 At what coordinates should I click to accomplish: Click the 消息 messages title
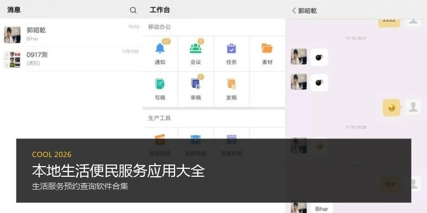tap(14, 10)
